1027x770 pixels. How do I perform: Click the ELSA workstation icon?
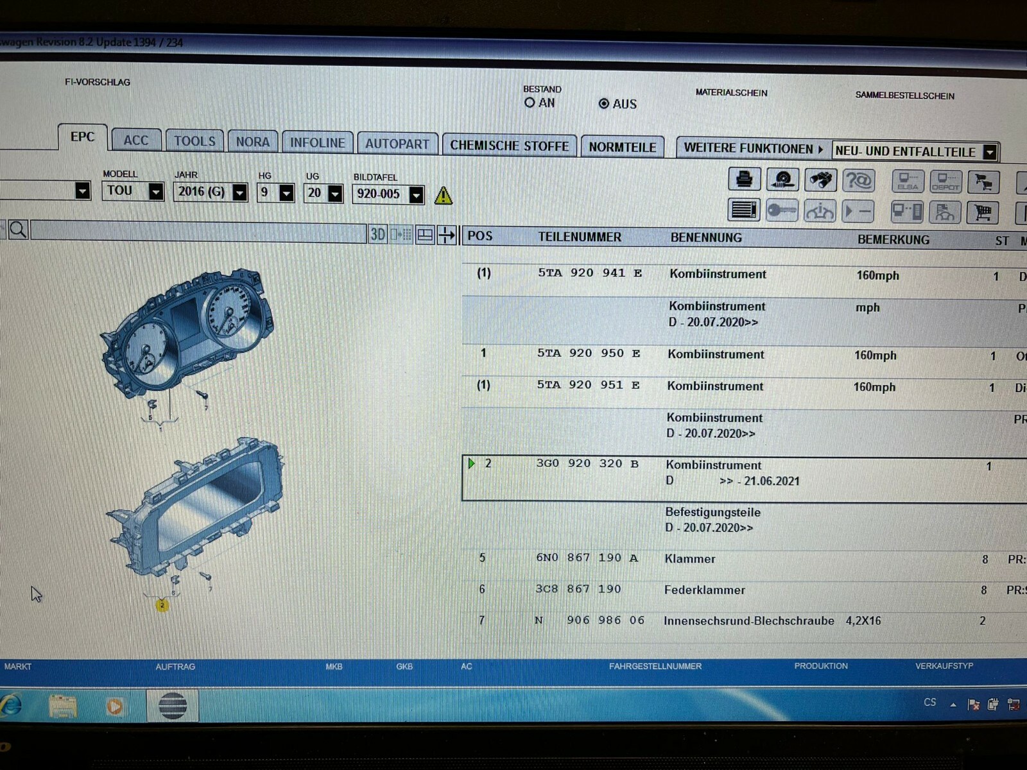(x=907, y=182)
